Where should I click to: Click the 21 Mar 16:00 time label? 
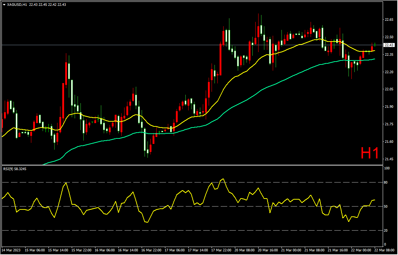[x=338, y=250]
